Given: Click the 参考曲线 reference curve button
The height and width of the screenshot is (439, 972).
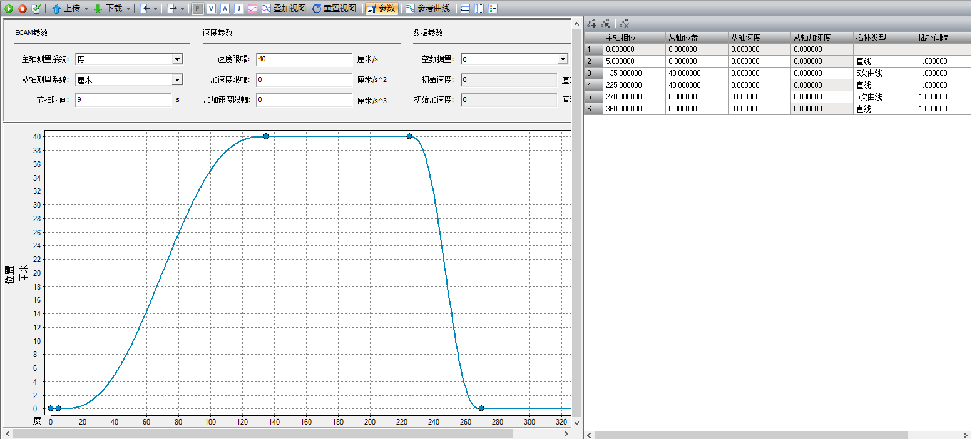Looking at the screenshot, I should 427,9.
